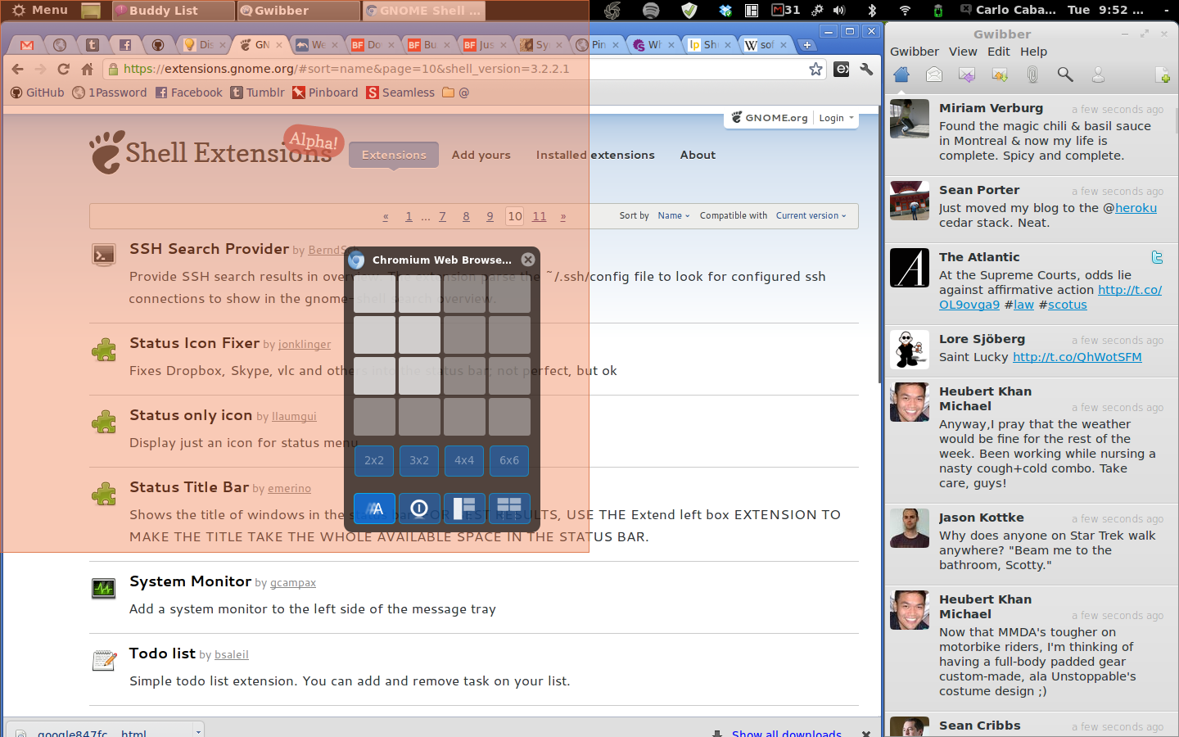Screen dimensions: 1179x737
Task: Go to Installed extensions tab
Action: coord(595,155)
